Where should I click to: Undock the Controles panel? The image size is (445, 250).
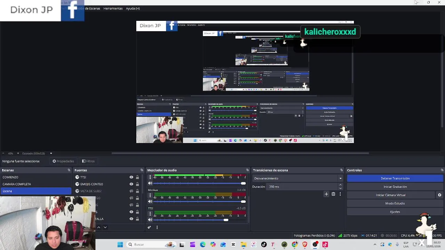tap(442, 170)
